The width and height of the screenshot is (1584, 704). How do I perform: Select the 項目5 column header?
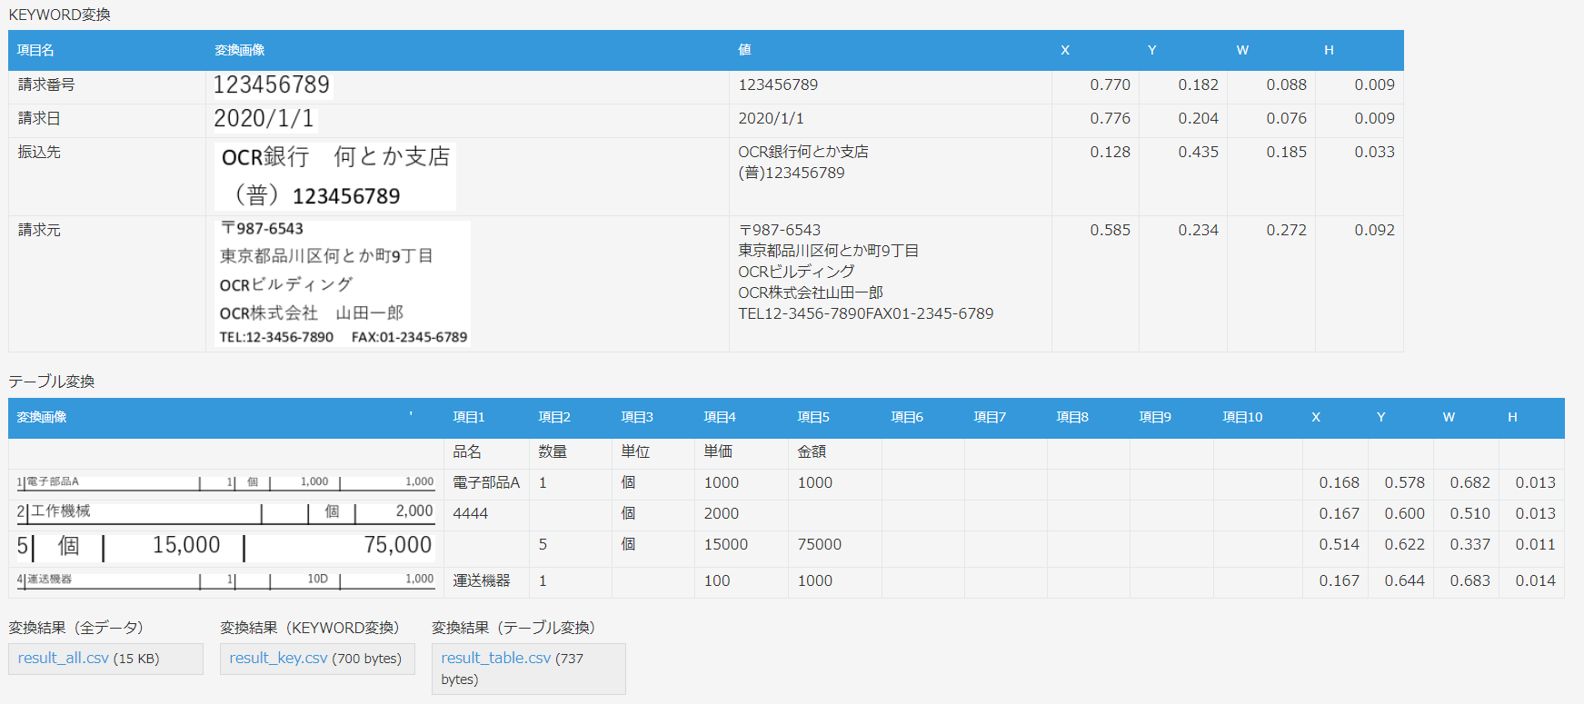[812, 418]
